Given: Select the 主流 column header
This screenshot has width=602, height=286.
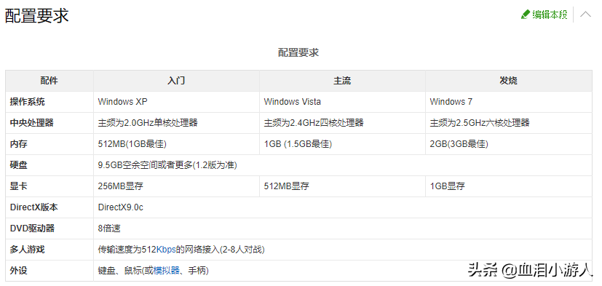Looking at the screenshot, I should click(x=342, y=81).
